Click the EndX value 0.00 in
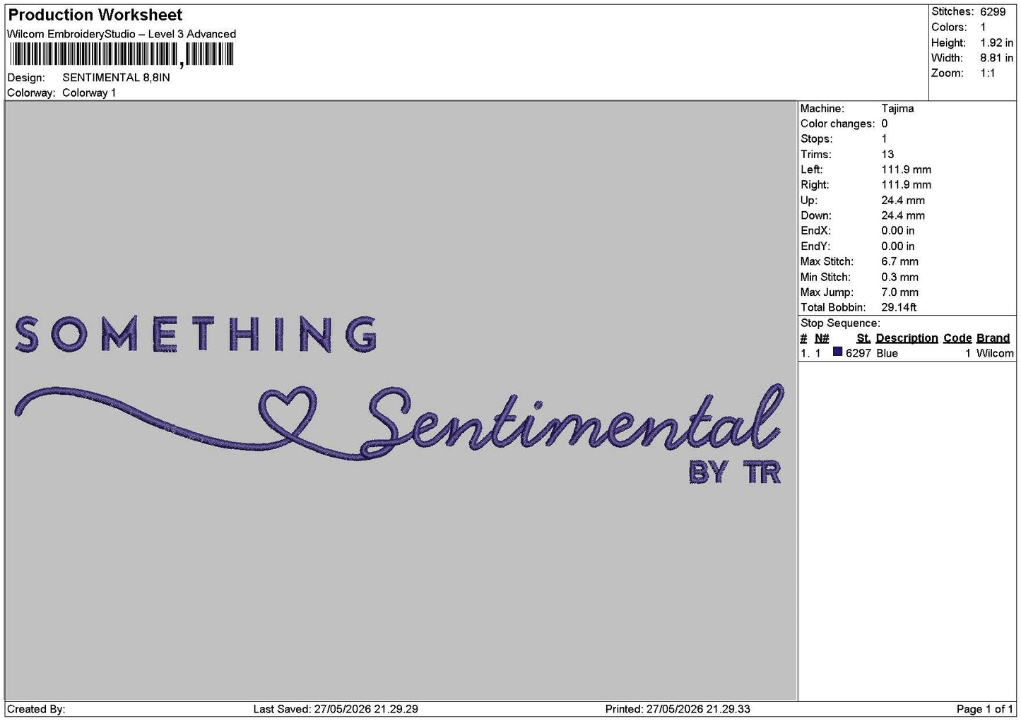The image size is (1021, 721). (898, 231)
